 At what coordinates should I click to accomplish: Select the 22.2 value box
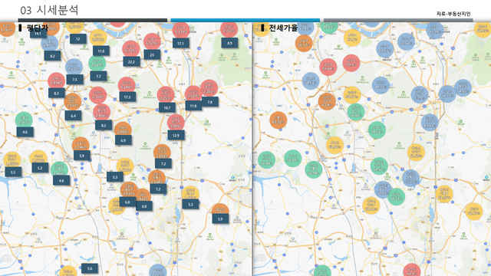click(x=131, y=62)
